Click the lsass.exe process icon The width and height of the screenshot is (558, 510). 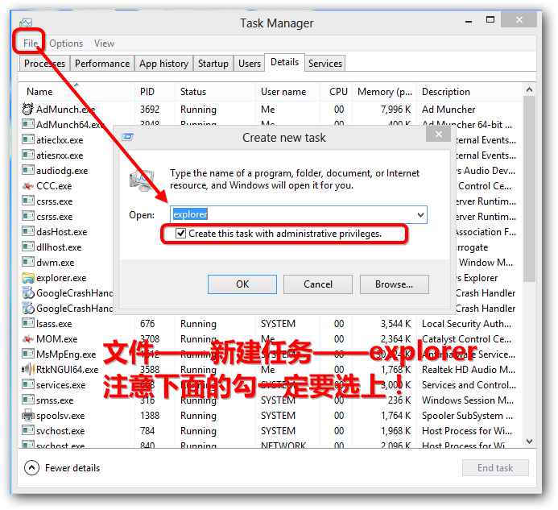(27, 323)
